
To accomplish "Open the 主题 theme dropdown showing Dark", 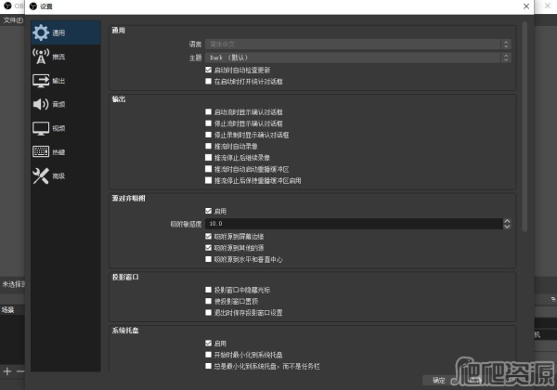I will pyautogui.click(x=357, y=57).
